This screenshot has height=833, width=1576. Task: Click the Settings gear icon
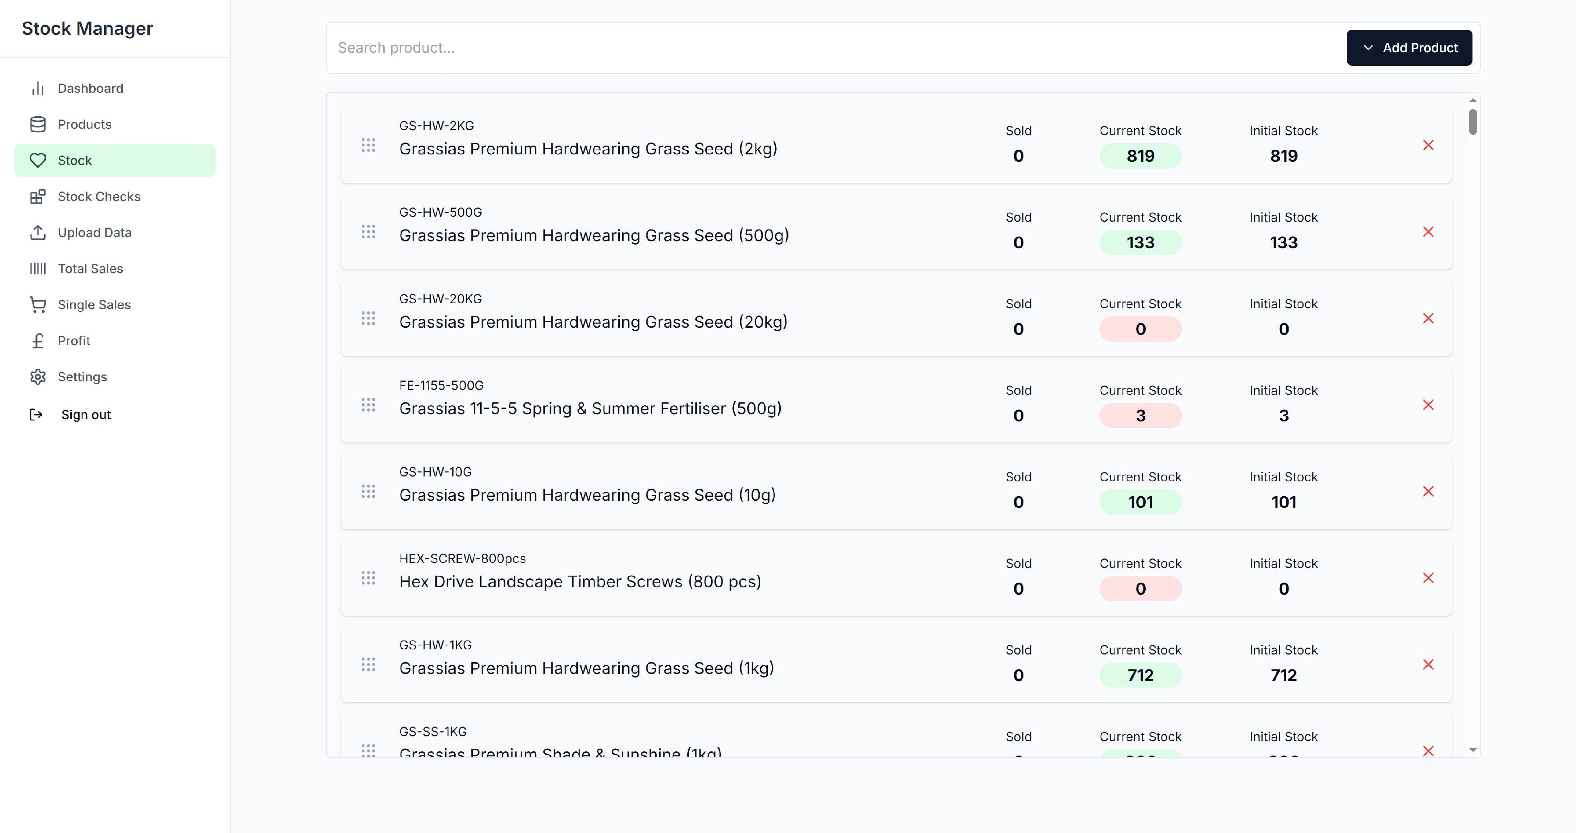click(x=38, y=377)
